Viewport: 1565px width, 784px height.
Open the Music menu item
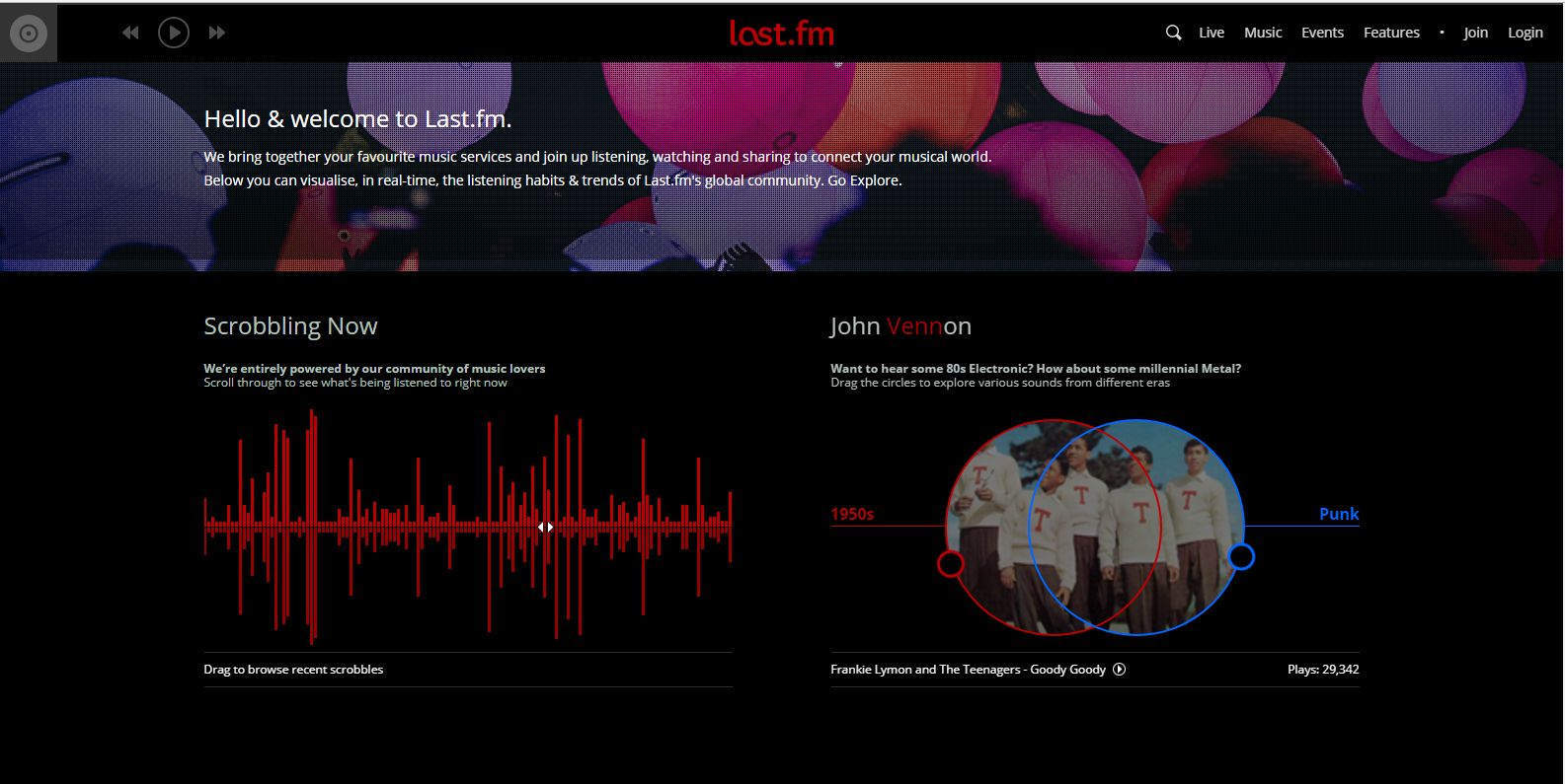tap(1262, 33)
